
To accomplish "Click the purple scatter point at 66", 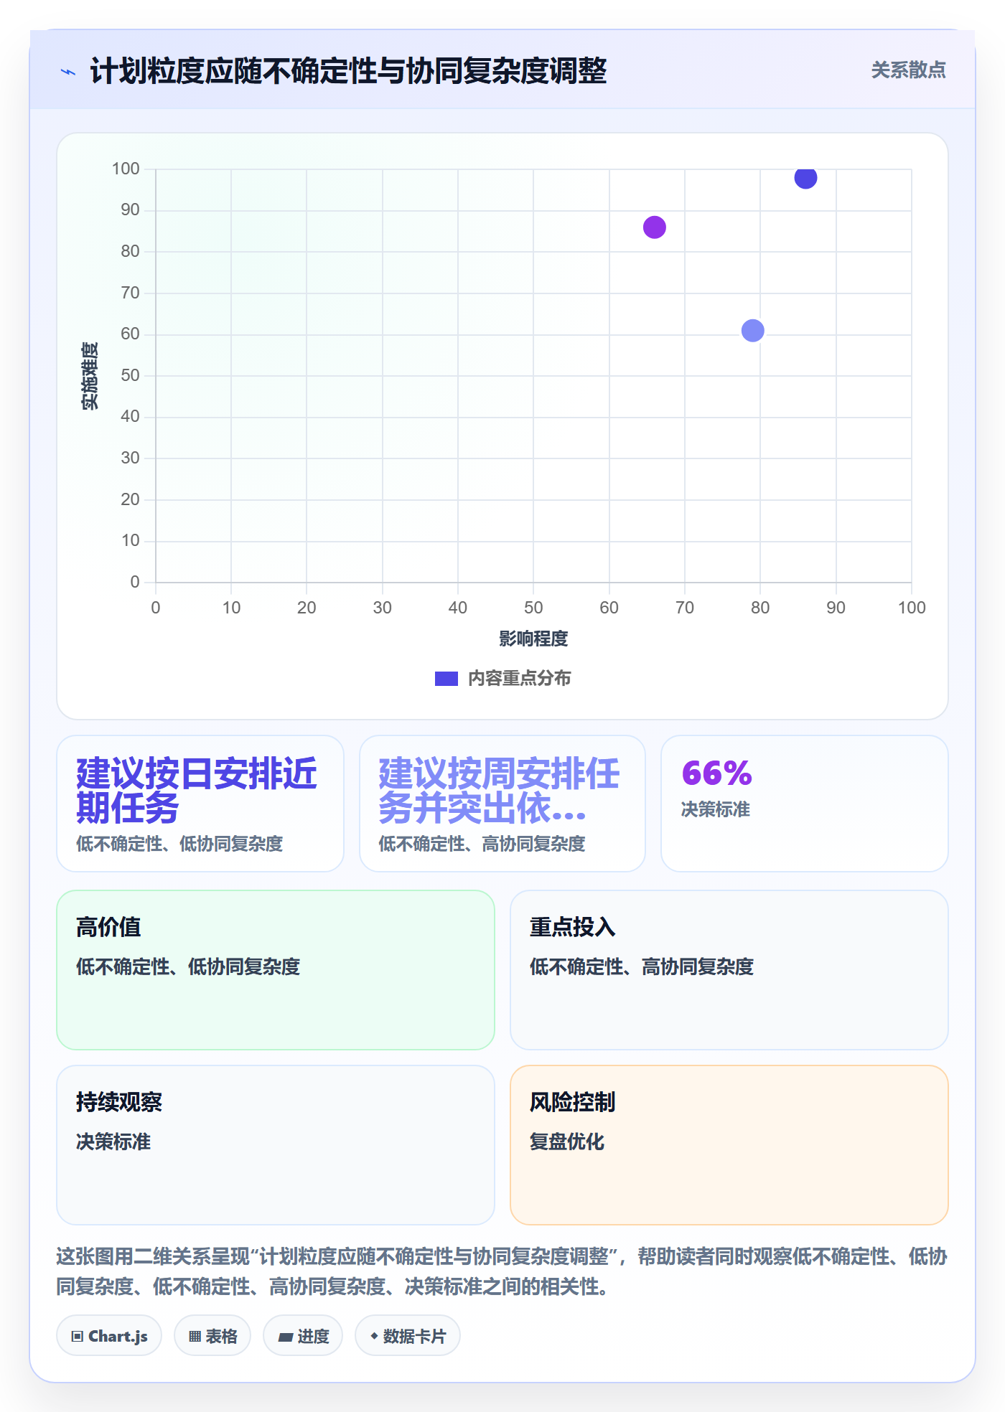I will point(654,227).
